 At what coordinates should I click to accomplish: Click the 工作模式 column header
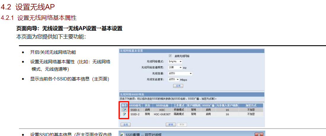coord(179,106)
